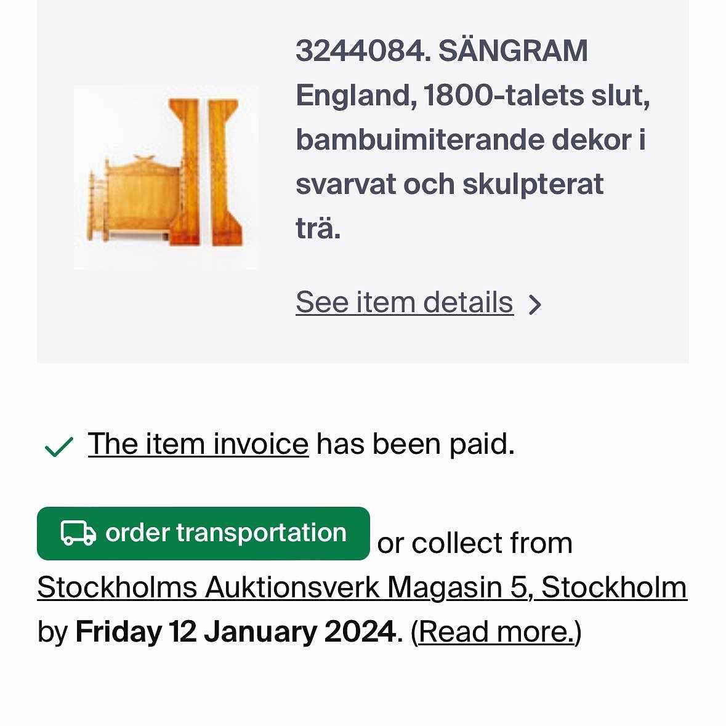This screenshot has height=726, width=726.
Task: Click the "has been paid." status text
Action: (415, 444)
